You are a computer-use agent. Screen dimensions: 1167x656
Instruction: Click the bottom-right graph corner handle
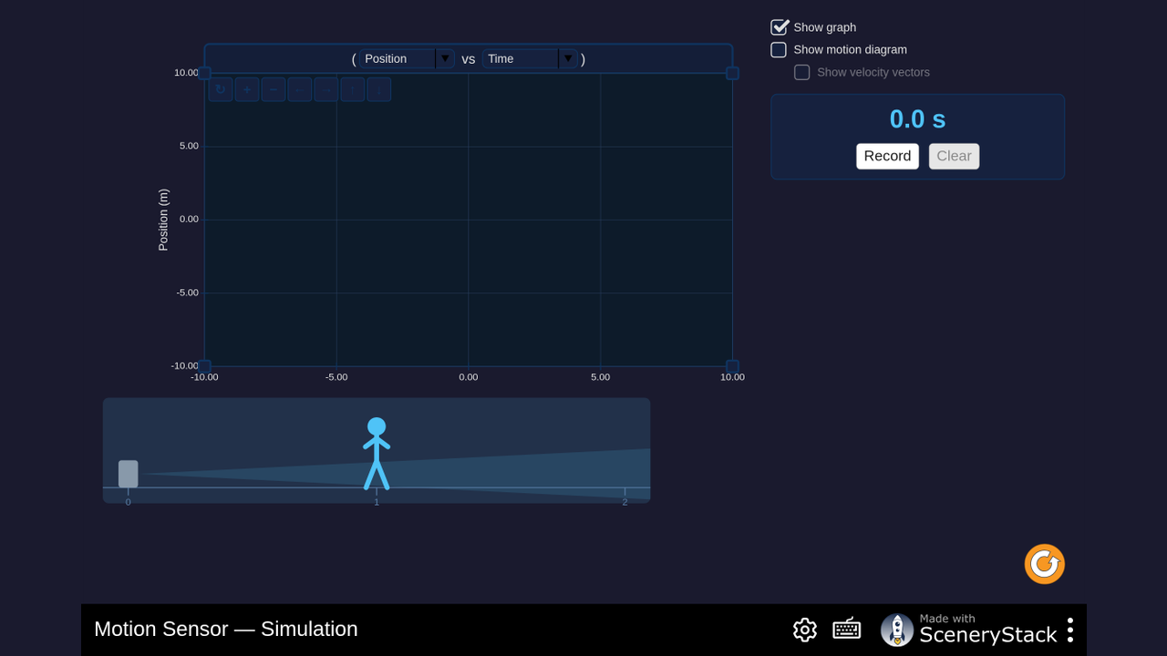(x=732, y=366)
